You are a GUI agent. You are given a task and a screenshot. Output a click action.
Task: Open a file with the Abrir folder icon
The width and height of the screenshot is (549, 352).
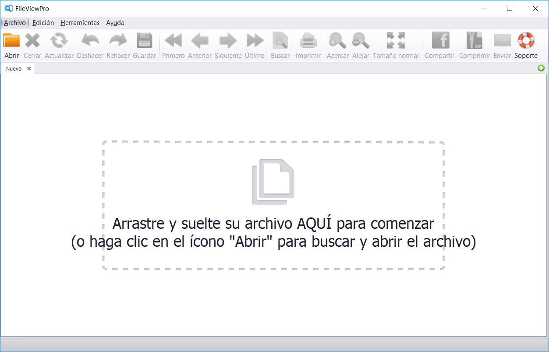[x=12, y=40]
